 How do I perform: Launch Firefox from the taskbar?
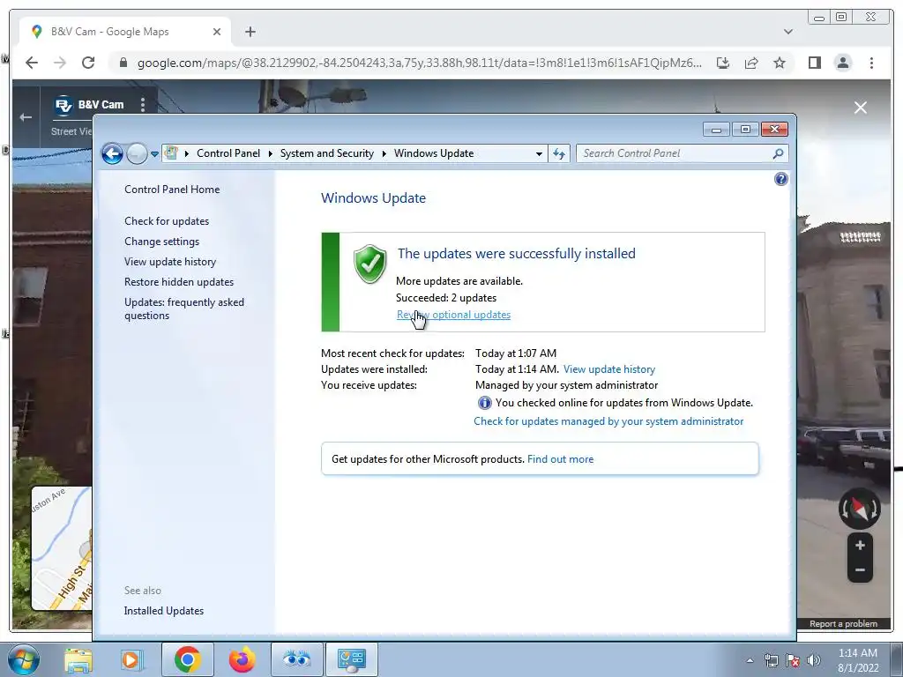[242, 659]
